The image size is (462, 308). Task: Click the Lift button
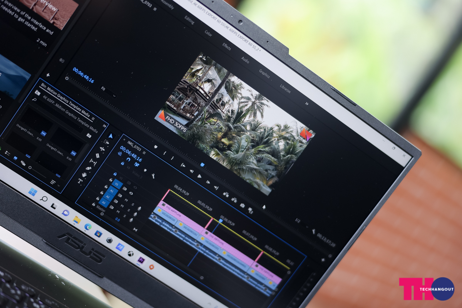click(x=226, y=194)
